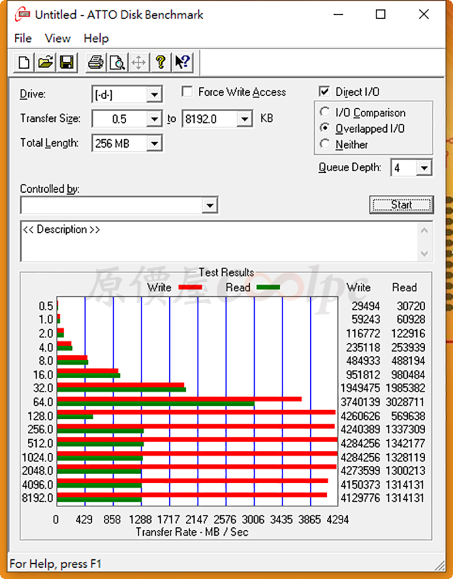Viewport: 453px width, 579px height.
Task: Open Transfer Size maximum 8192.0 dropdown
Action: (244, 120)
